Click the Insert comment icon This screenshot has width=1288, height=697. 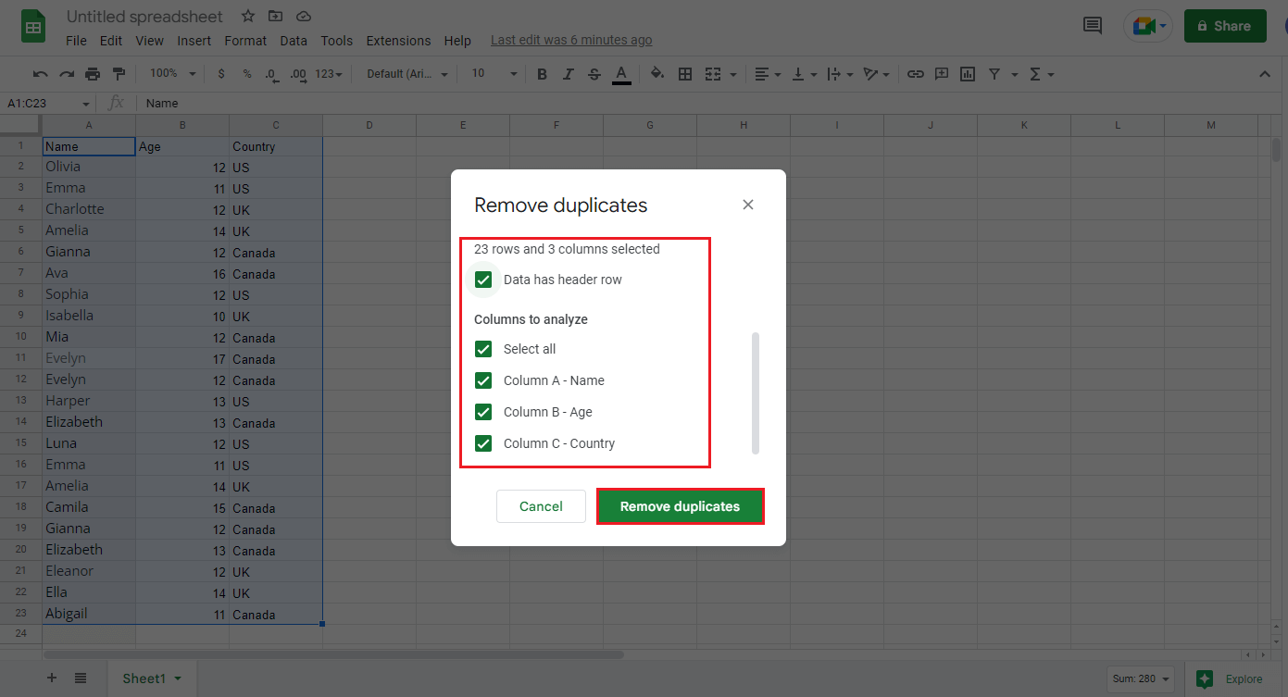click(942, 73)
